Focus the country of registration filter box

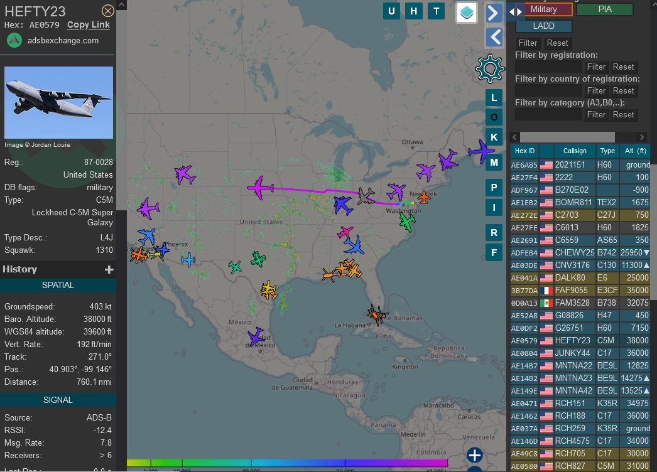549,91
